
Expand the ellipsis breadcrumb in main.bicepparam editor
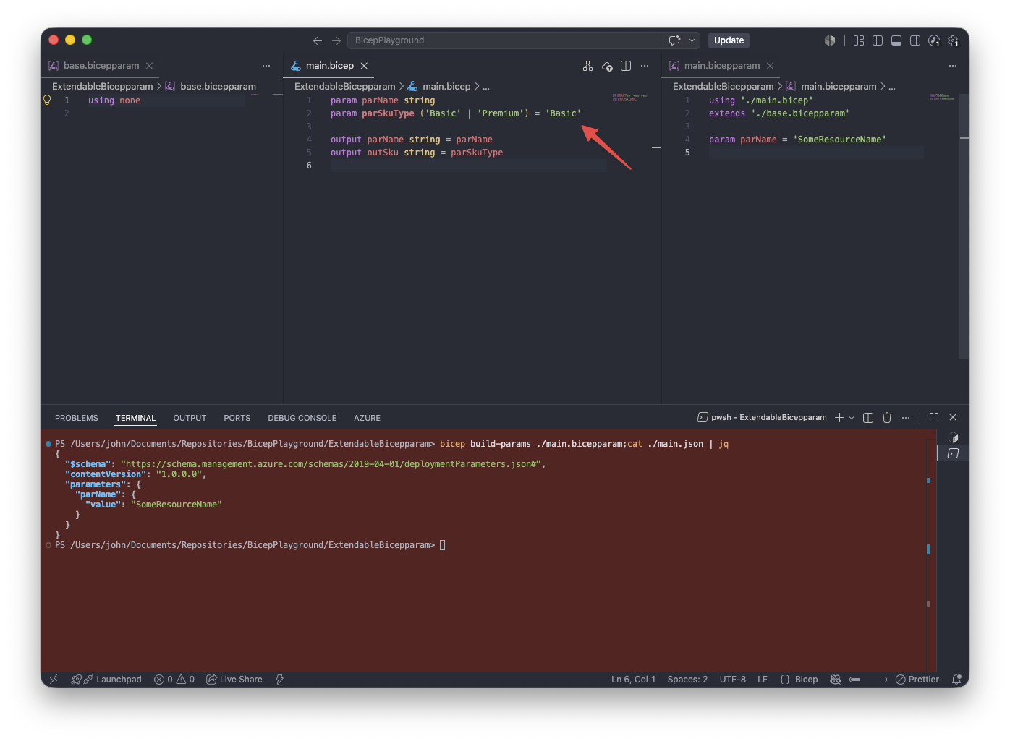tap(892, 86)
